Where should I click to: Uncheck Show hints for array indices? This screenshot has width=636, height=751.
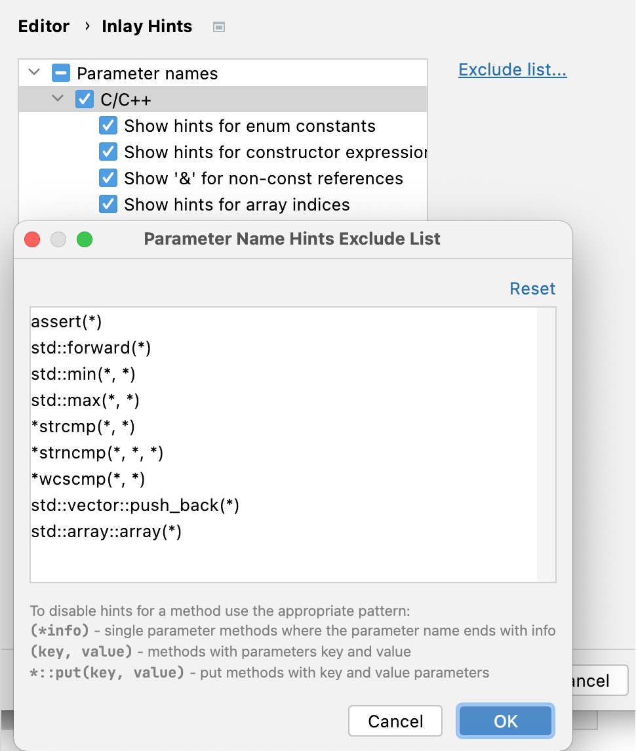point(108,204)
